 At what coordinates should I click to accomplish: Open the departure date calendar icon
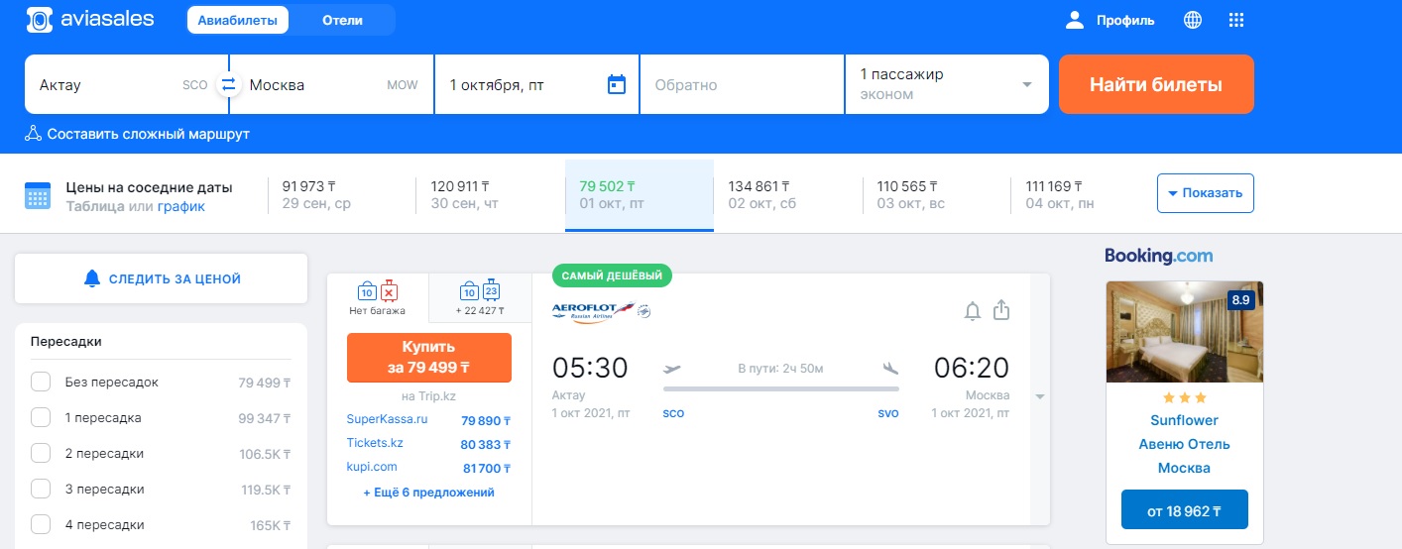(616, 84)
